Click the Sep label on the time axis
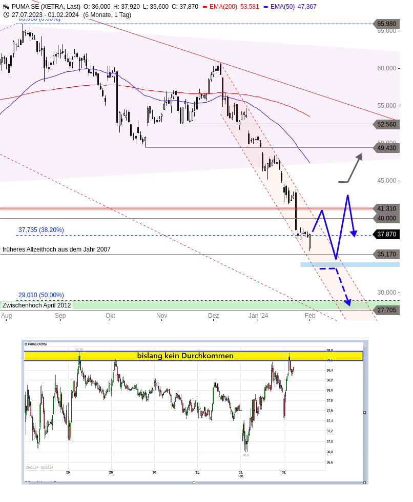The height and width of the screenshot is (502, 413). click(60, 315)
